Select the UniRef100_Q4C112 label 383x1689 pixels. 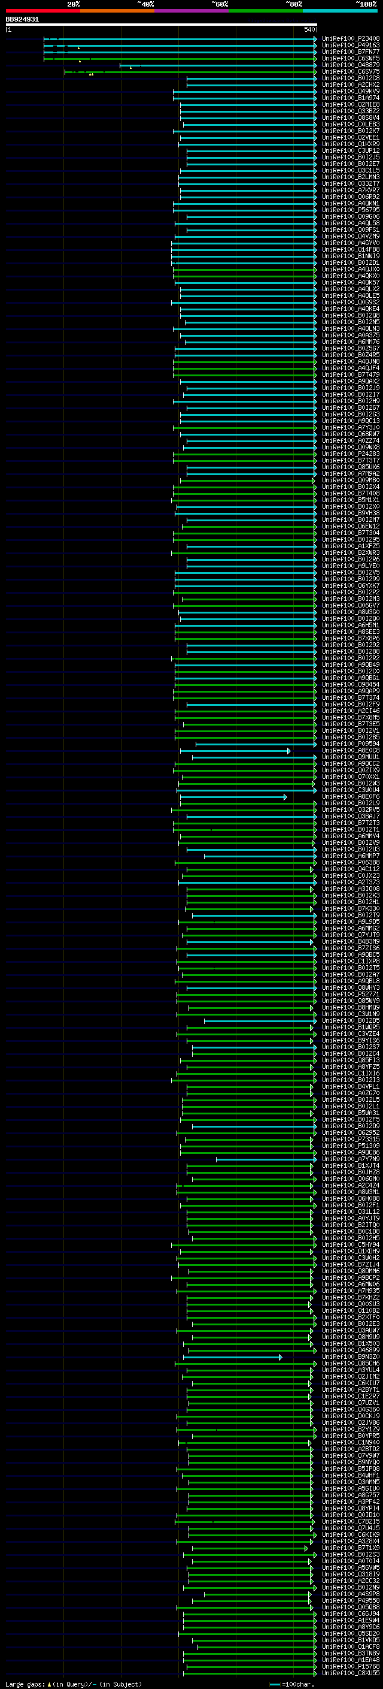[x=351, y=869]
